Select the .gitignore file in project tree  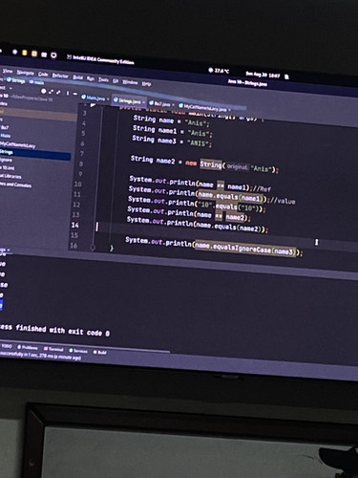point(6,160)
